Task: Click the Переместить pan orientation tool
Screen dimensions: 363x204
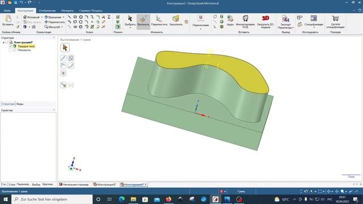Action: [54, 22]
